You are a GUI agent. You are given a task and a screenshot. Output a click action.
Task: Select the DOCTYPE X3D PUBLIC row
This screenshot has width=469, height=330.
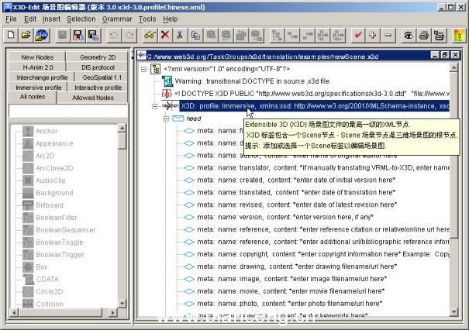[x=305, y=94]
